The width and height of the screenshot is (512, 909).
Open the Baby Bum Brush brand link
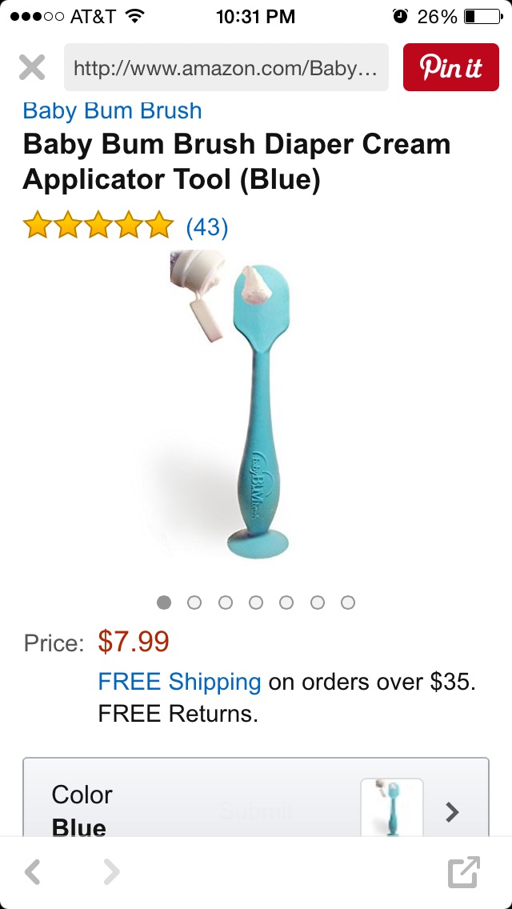(113, 110)
